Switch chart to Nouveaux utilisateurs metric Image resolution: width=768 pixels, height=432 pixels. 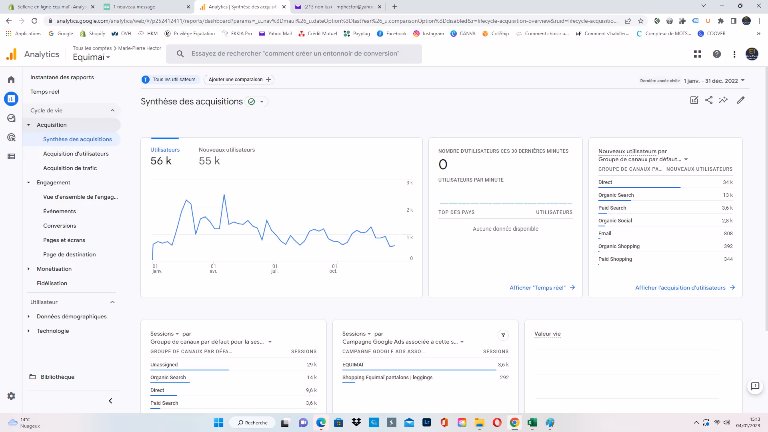click(226, 155)
